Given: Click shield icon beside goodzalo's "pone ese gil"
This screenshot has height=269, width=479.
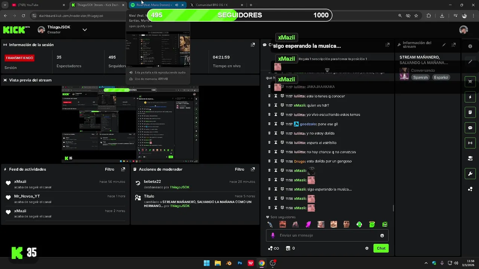Looking at the screenshot, I should 282,124.
